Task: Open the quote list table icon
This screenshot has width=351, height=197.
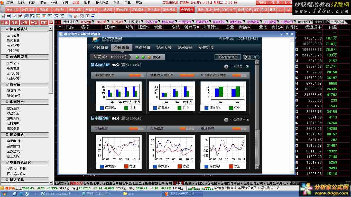Action: tap(8, 16)
